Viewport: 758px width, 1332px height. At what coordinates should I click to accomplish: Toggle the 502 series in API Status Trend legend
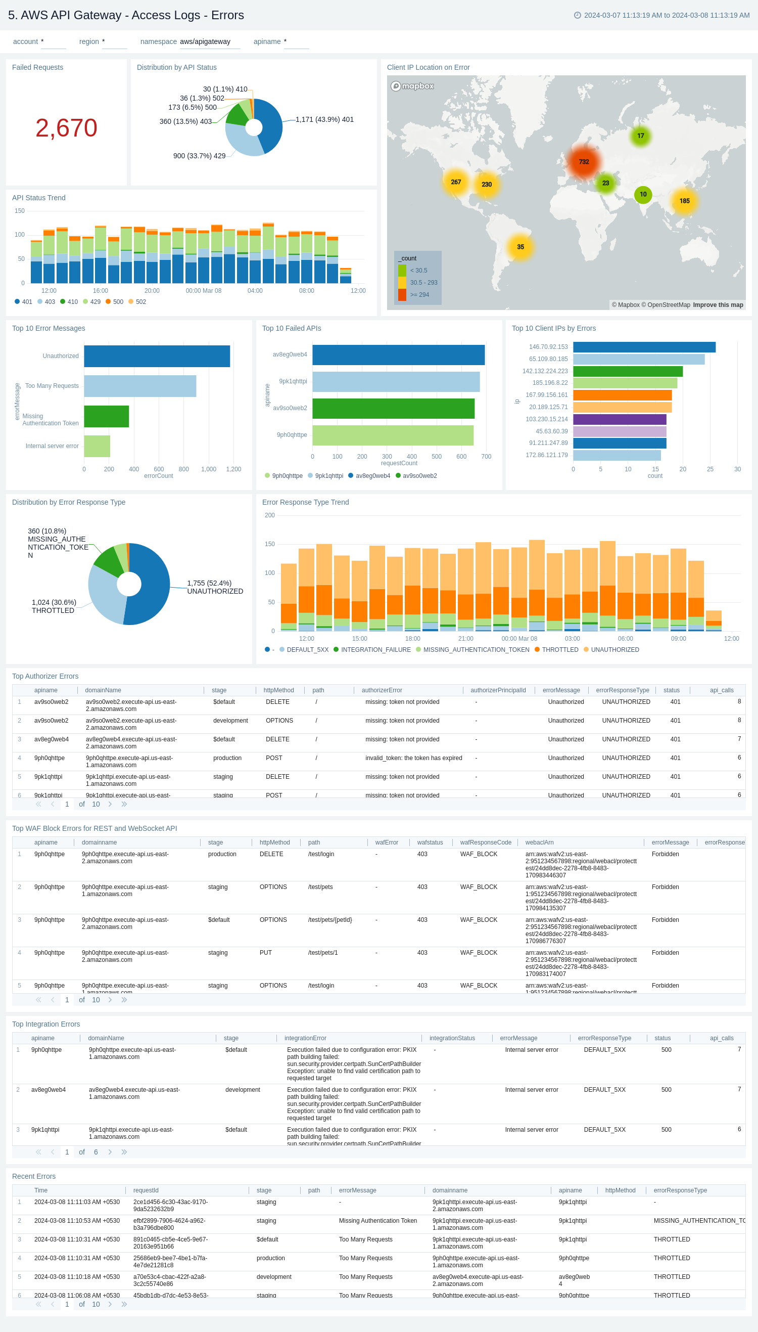[137, 301]
